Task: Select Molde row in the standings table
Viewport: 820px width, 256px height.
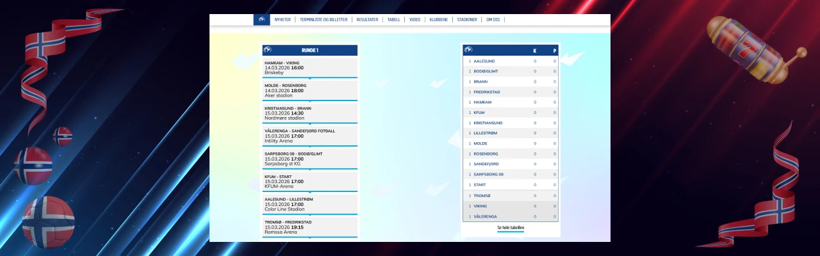Action: point(511,144)
